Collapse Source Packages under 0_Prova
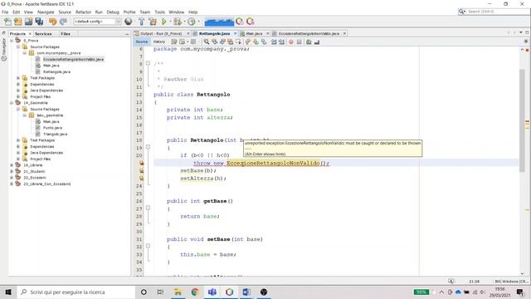Viewport: 531px width, 299px height. (x=18, y=47)
